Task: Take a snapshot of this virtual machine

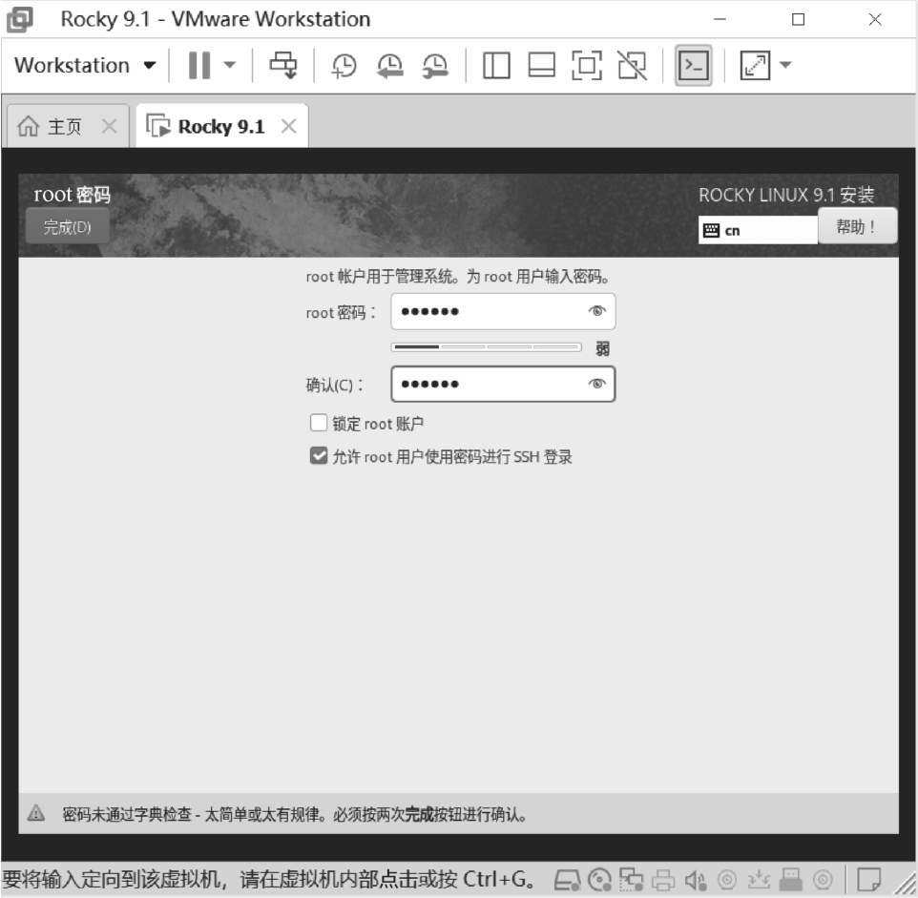Action: (344, 66)
